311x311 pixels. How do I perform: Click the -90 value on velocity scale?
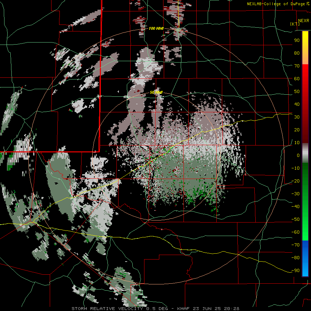pyautogui.click(x=295, y=271)
